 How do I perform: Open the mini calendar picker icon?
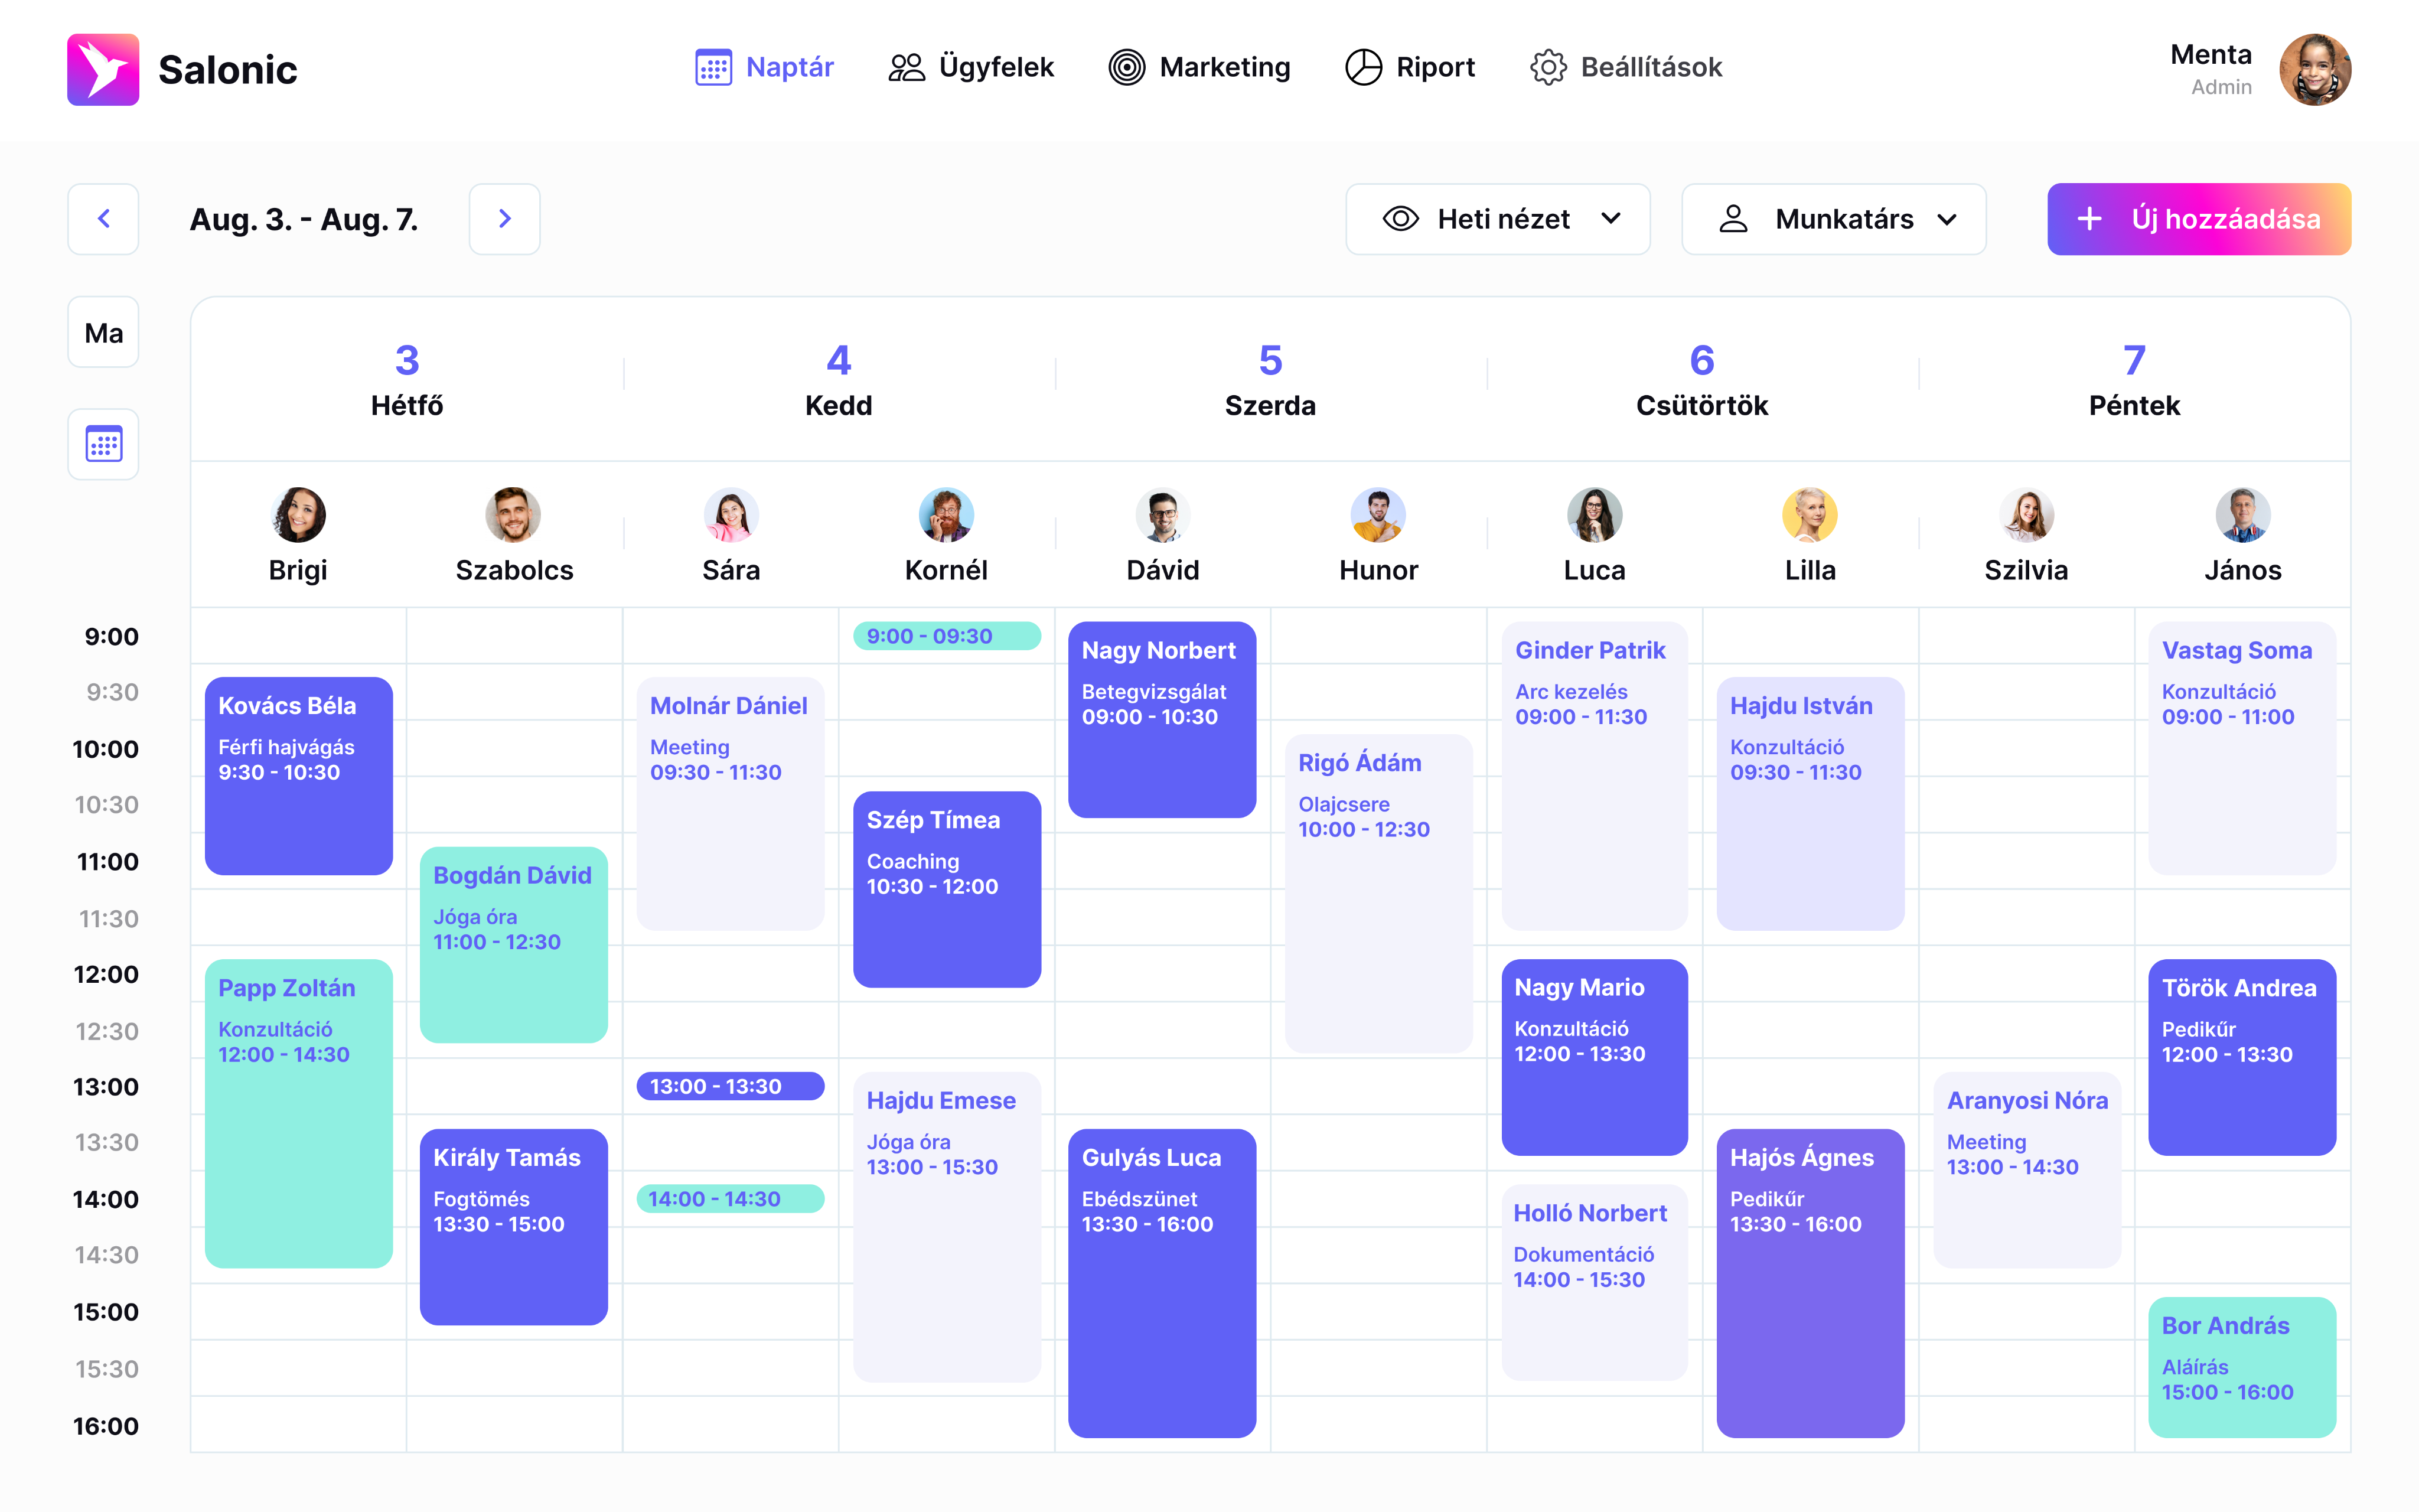pos(103,444)
